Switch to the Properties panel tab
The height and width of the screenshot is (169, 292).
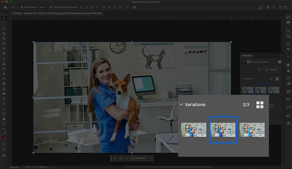coord(247,56)
